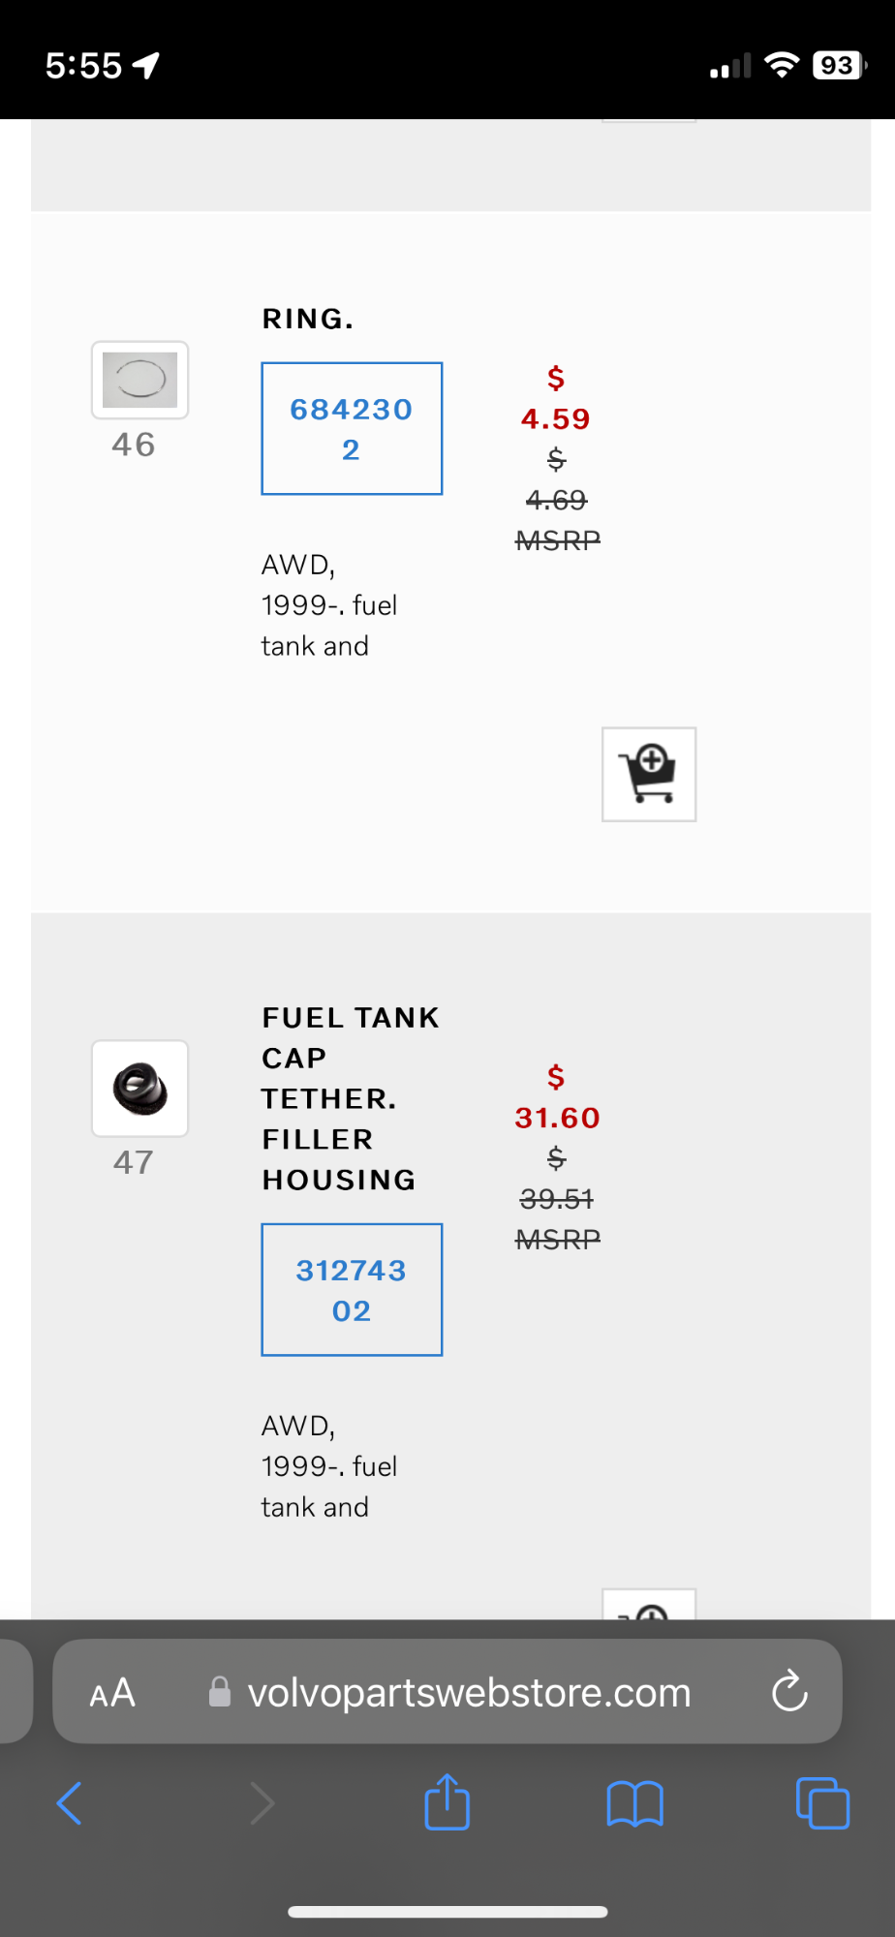This screenshot has width=895, height=1937.
Task: Tap the volvopartswebstore.com address field
Action: coord(469,1692)
